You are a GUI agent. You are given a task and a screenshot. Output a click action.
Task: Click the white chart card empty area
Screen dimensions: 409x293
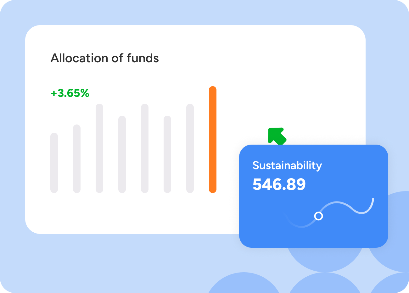283,79
